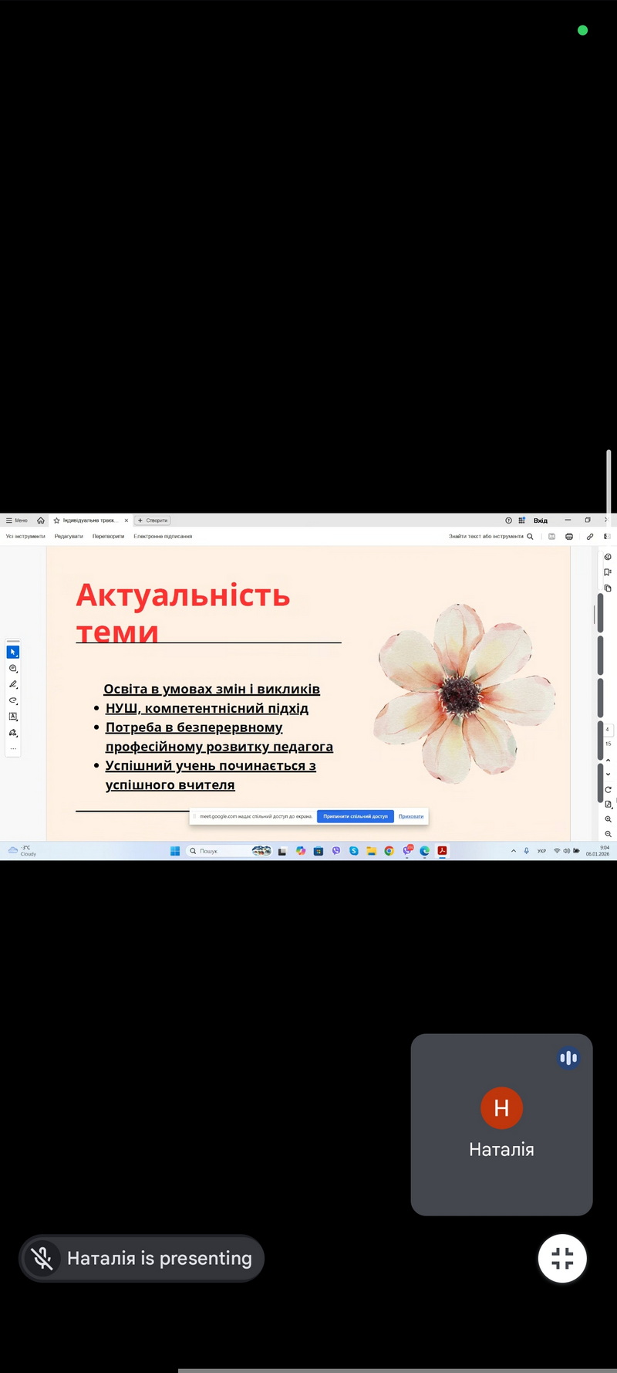
Task: Rotate the page with the rotate icon
Action: tap(608, 789)
